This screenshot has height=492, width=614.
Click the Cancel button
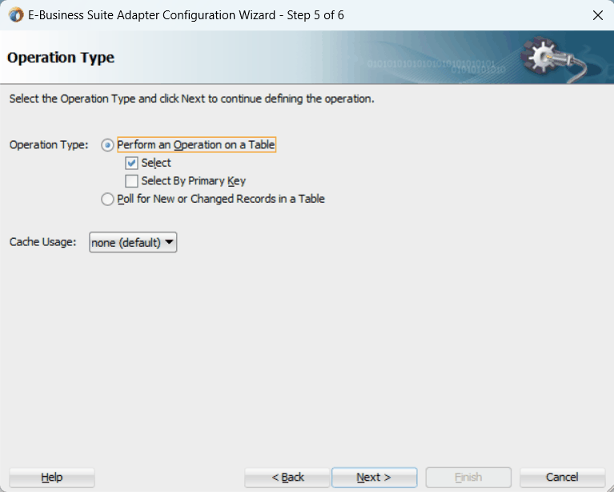click(562, 477)
